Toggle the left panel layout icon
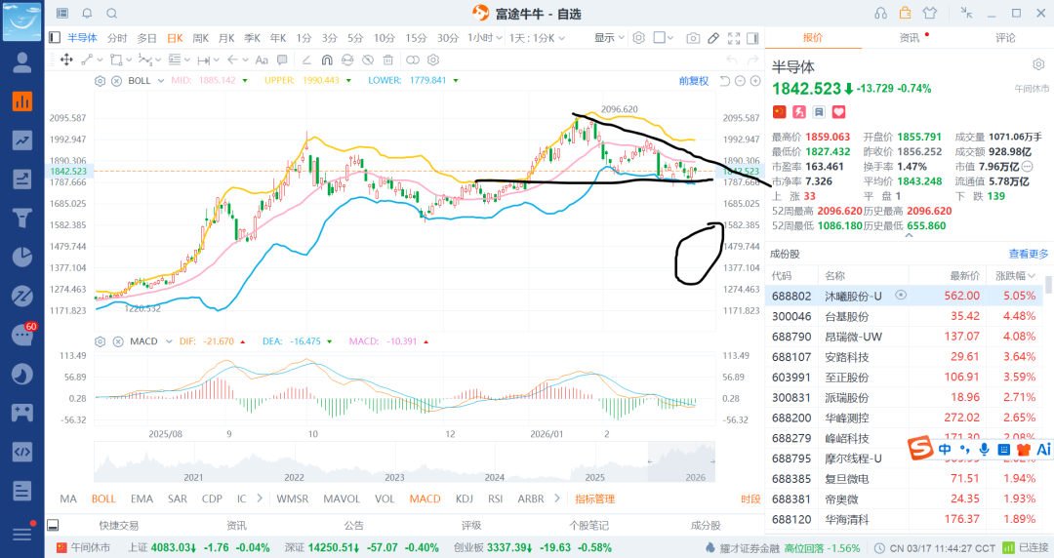The image size is (1054, 558). click(55, 38)
